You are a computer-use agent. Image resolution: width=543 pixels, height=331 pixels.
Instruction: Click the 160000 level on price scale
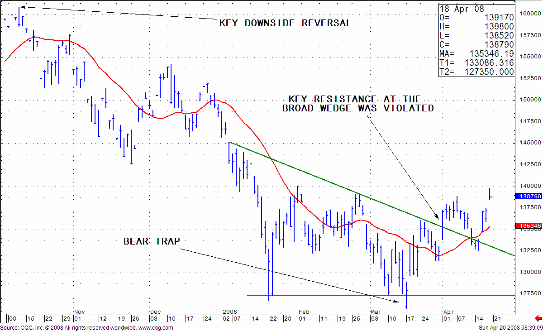pyautogui.click(x=529, y=13)
